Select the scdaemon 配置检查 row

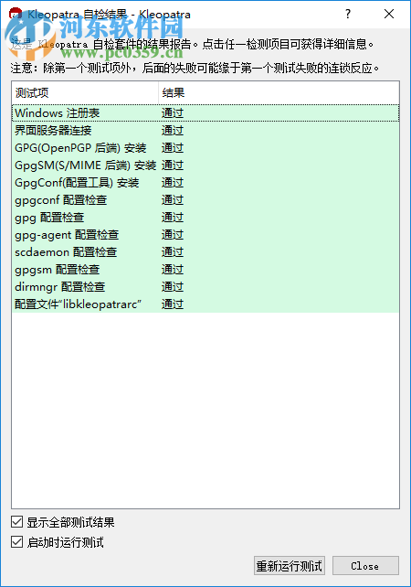point(205,252)
